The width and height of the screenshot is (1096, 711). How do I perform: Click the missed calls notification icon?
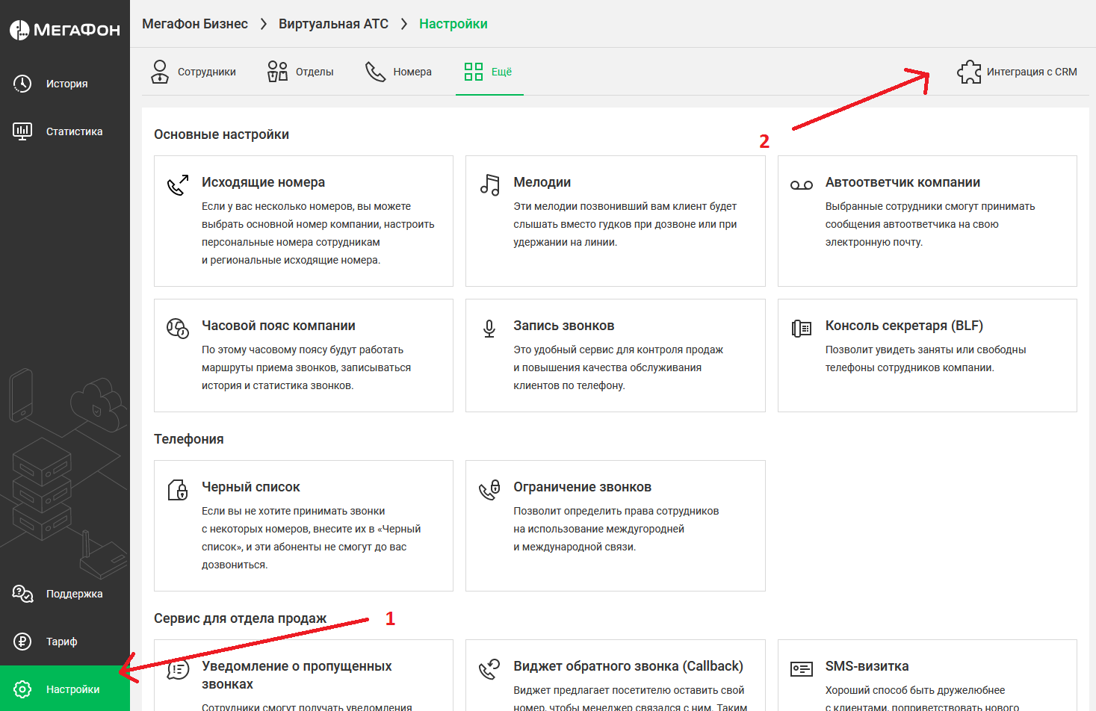click(x=178, y=669)
